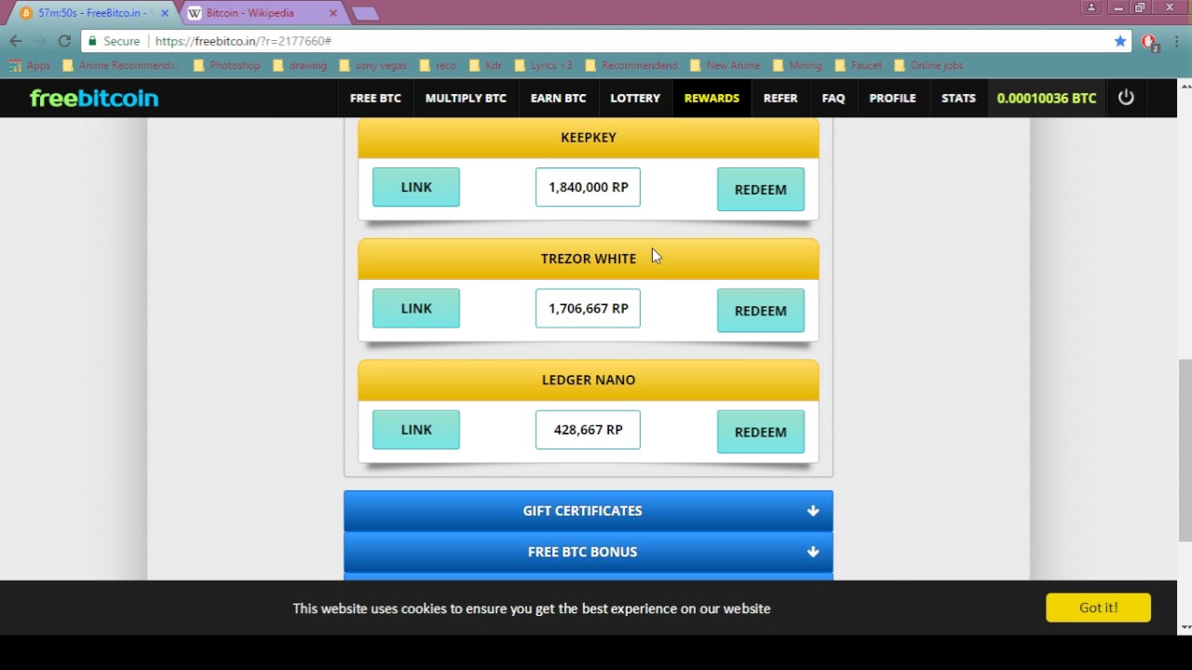Click the power logout icon in navbar
Viewport: 1192px width, 670px height.
(x=1126, y=98)
